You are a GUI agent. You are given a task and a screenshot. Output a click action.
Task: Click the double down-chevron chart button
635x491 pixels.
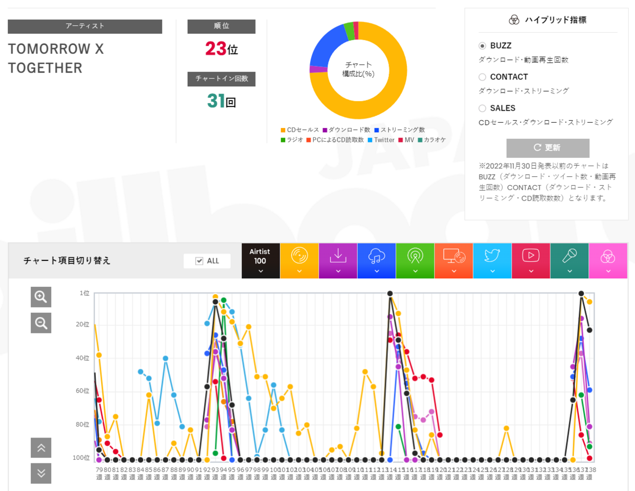click(x=41, y=473)
